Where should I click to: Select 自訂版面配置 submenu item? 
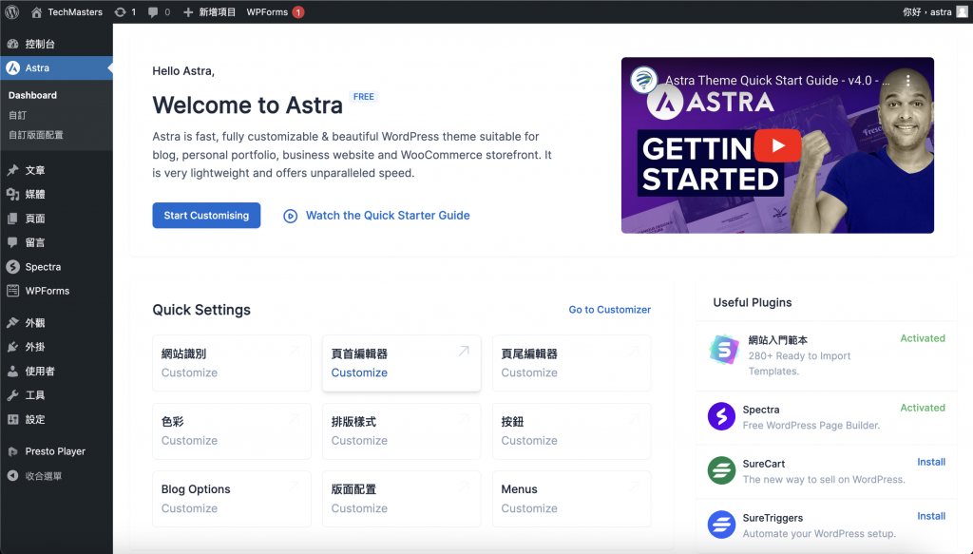(x=35, y=135)
